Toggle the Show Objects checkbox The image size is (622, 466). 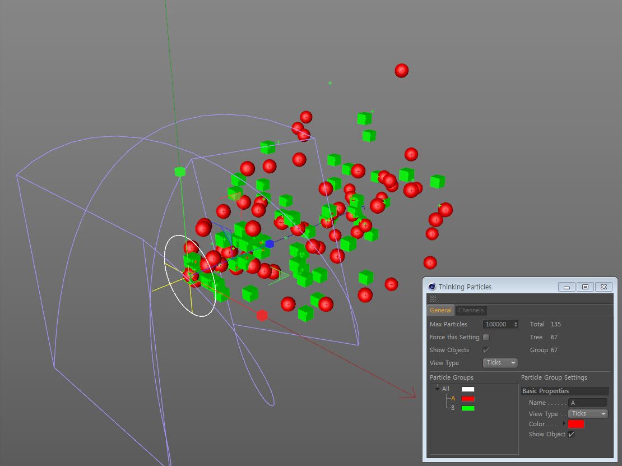(x=486, y=350)
